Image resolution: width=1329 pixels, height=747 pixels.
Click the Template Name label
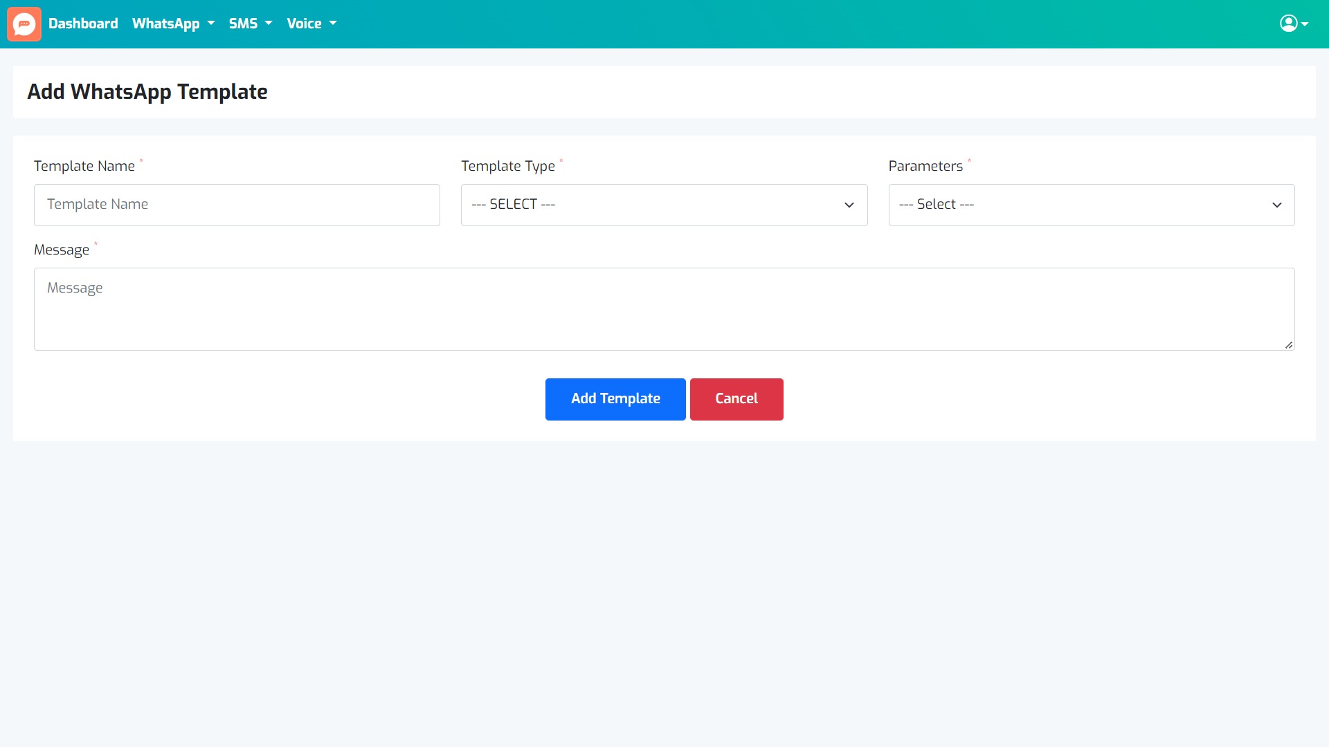[x=84, y=166]
